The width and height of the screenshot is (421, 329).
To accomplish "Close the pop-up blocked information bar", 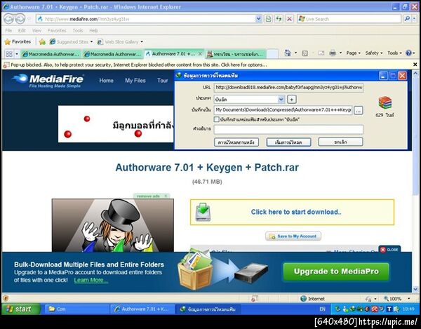I will point(415,65).
